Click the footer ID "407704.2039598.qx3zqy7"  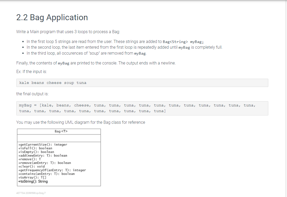coord(31,193)
